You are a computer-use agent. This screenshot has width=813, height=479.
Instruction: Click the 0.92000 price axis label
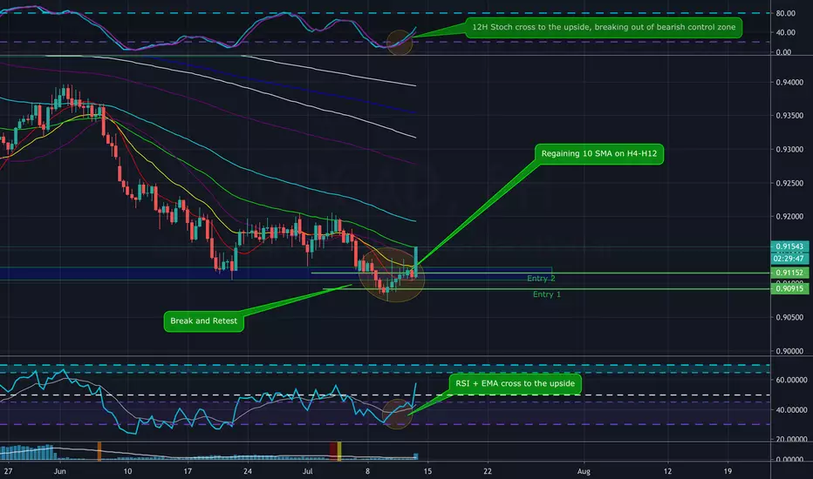(x=789, y=217)
